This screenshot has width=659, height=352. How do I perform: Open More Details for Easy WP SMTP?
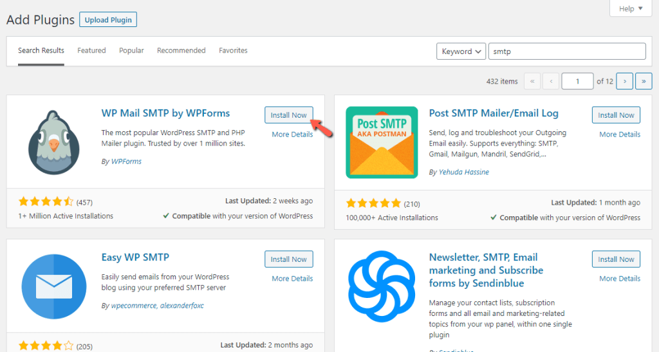pyautogui.click(x=292, y=279)
